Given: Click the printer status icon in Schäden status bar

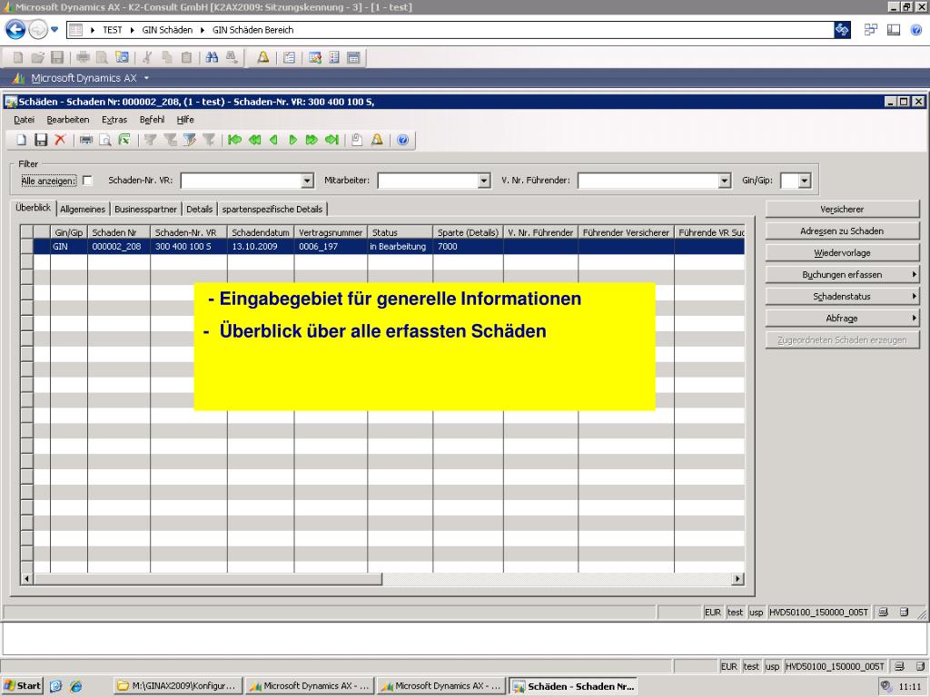Looking at the screenshot, I should click(x=883, y=613).
